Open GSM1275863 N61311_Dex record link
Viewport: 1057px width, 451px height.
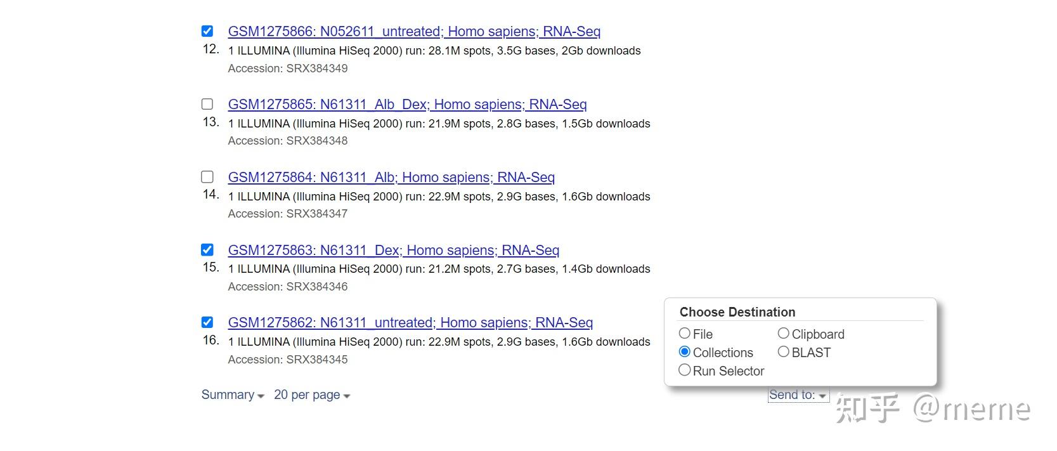(x=393, y=251)
